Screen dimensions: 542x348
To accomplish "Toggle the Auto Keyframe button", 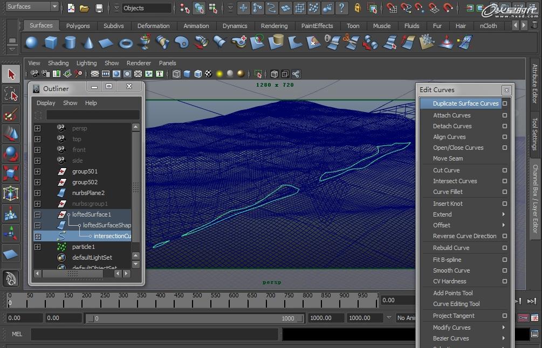I will [x=523, y=318].
